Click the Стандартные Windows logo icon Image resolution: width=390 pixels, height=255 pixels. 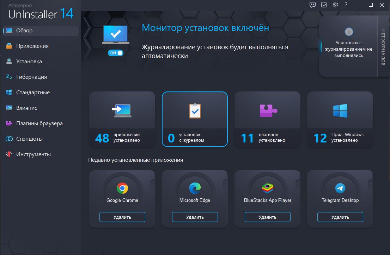[9, 92]
